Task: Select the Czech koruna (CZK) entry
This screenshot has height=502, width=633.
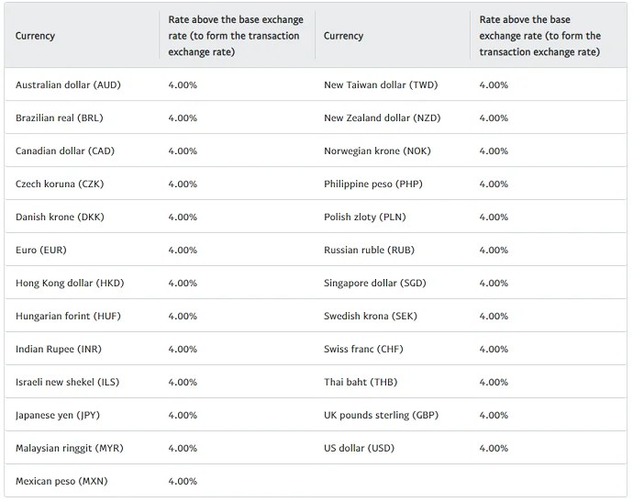Action: click(60, 184)
